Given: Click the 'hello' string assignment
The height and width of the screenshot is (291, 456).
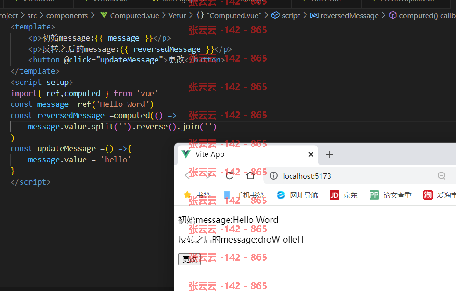Looking at the screenshot, I should pyautogui.click(x=116, y=160).
